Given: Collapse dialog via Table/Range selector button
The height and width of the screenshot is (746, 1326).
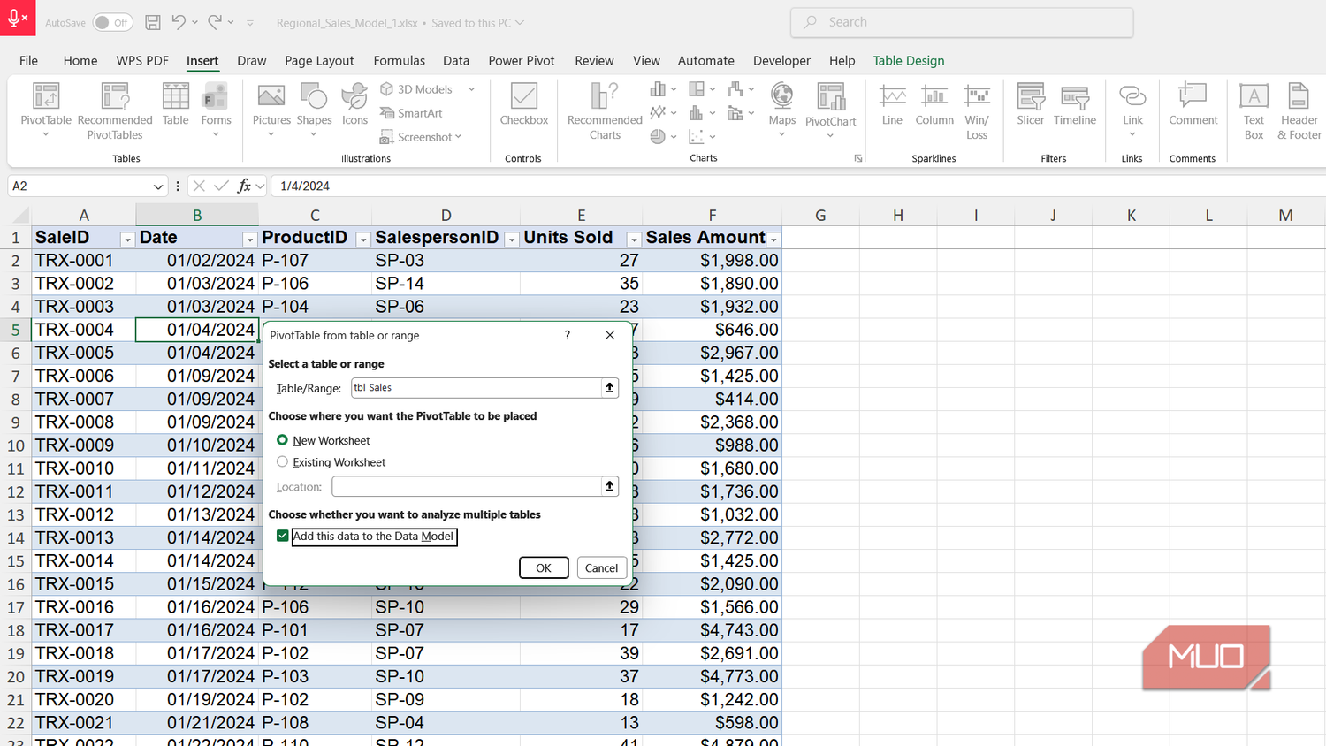Looking at the screenshot, I should 609,387.
